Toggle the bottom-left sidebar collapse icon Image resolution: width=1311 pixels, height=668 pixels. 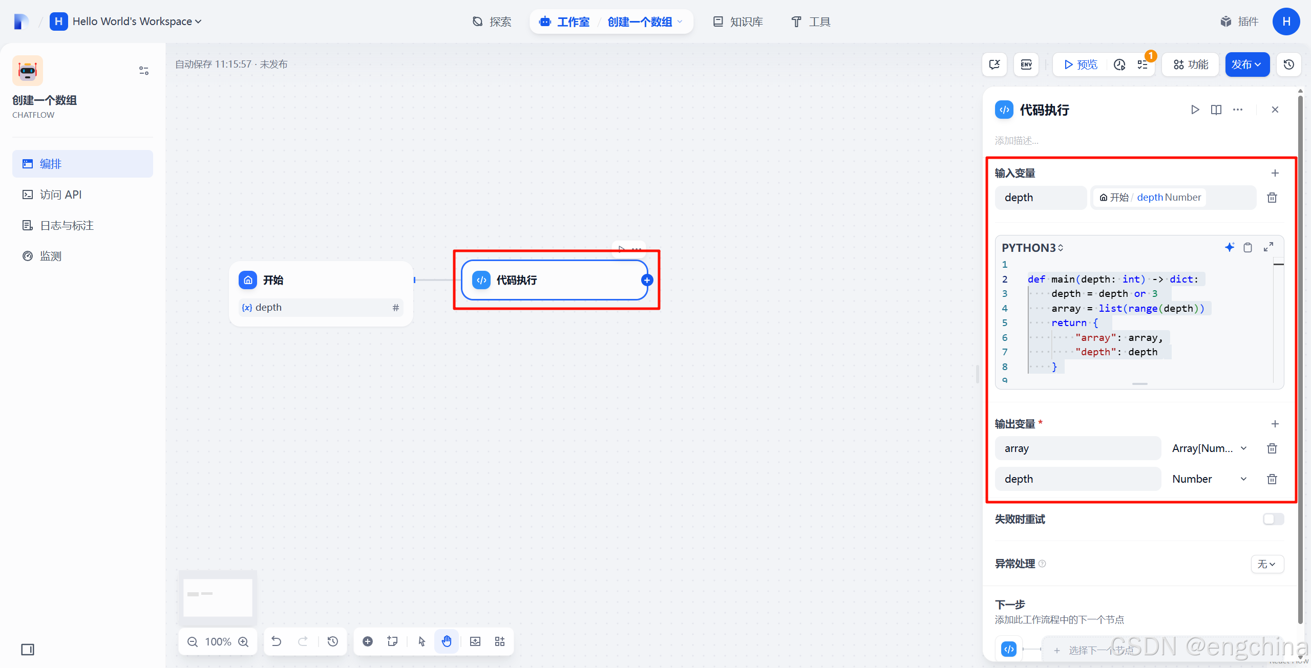pos(28,650)
